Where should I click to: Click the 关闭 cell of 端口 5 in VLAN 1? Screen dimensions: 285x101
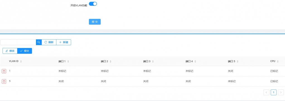230,71
